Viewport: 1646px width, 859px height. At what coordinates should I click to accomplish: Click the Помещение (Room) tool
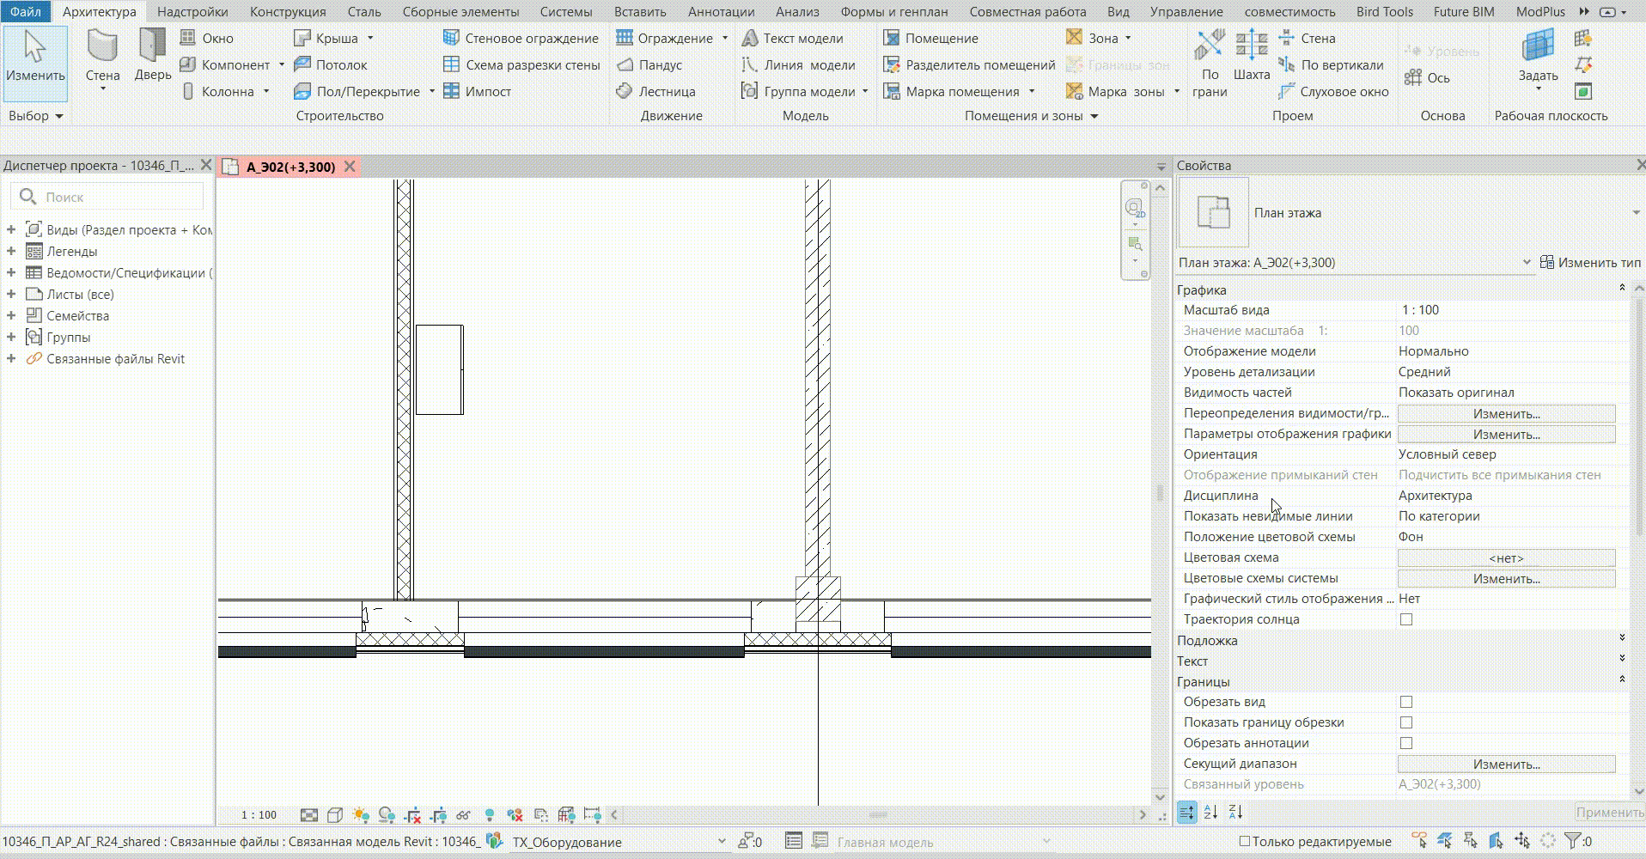pos(930,38)
